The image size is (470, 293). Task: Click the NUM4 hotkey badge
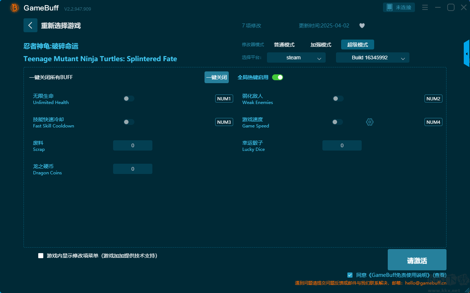[x=433, y=122]
